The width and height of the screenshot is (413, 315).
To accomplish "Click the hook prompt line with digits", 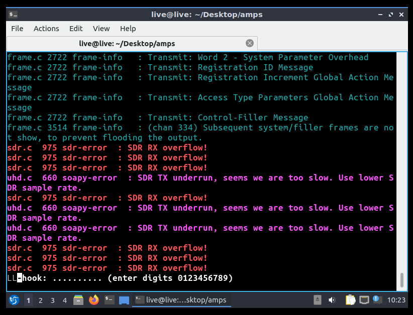I will [x=120, y=278].
